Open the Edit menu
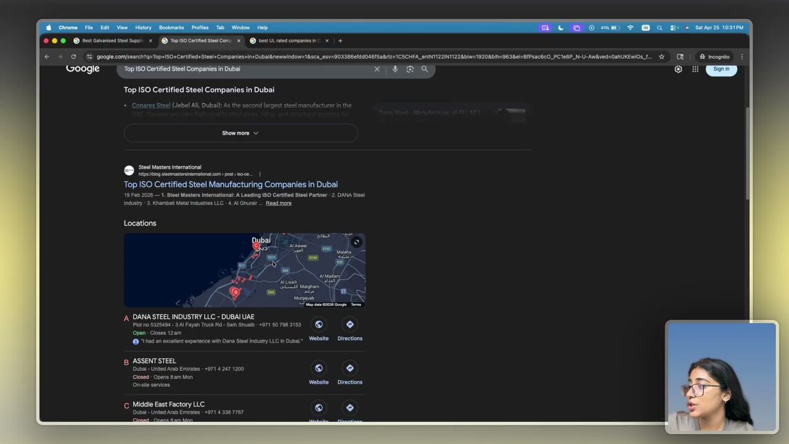789x444 pixels. pos(105,28)
